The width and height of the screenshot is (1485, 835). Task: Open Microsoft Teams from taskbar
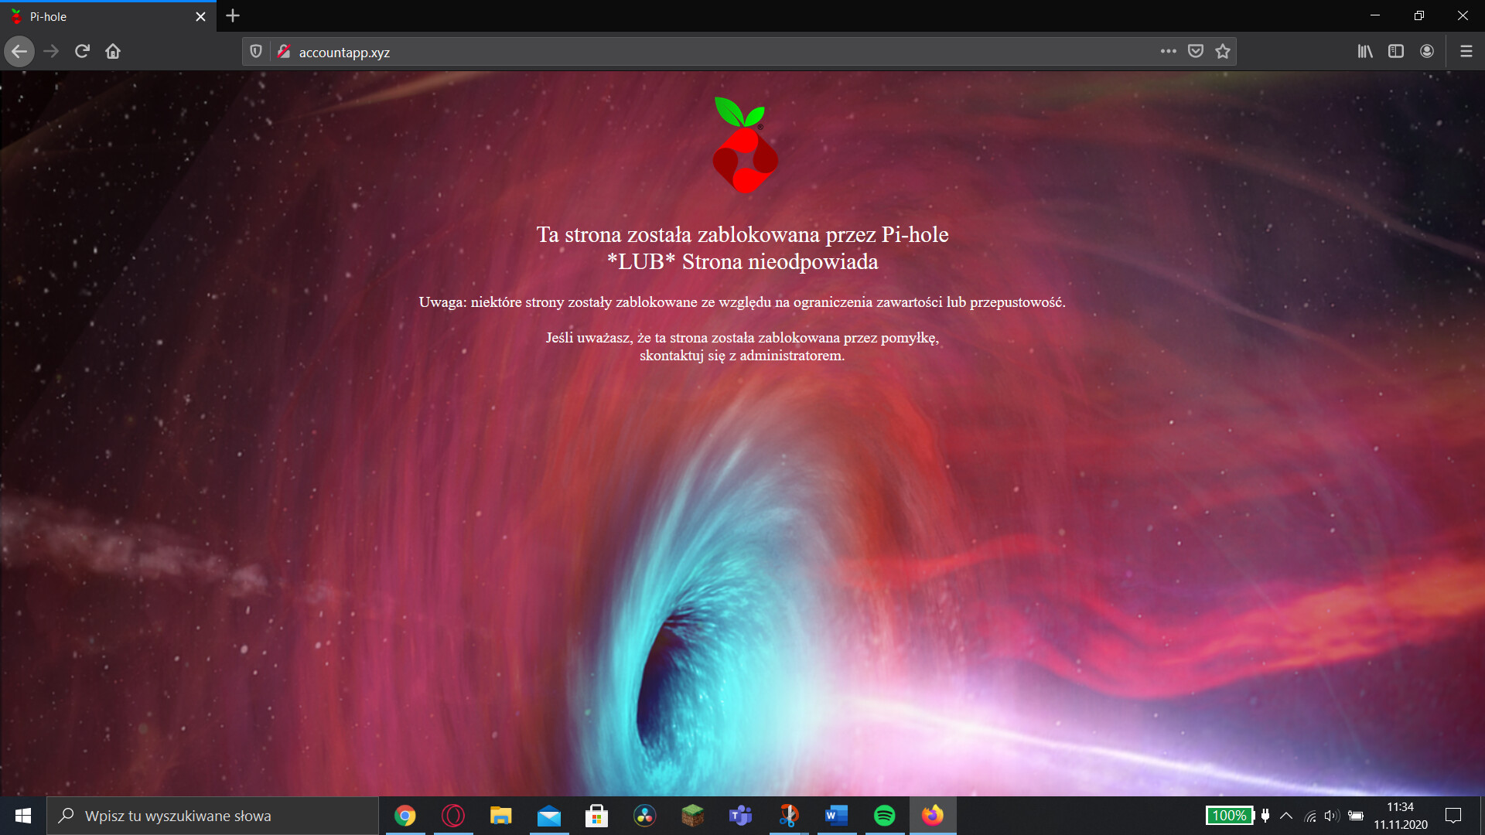click(741, 816)
